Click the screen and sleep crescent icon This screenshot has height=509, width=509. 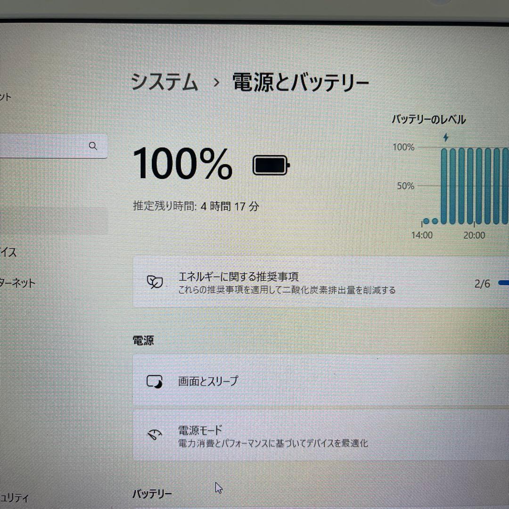pyautogui.click(x=156, y=382)
